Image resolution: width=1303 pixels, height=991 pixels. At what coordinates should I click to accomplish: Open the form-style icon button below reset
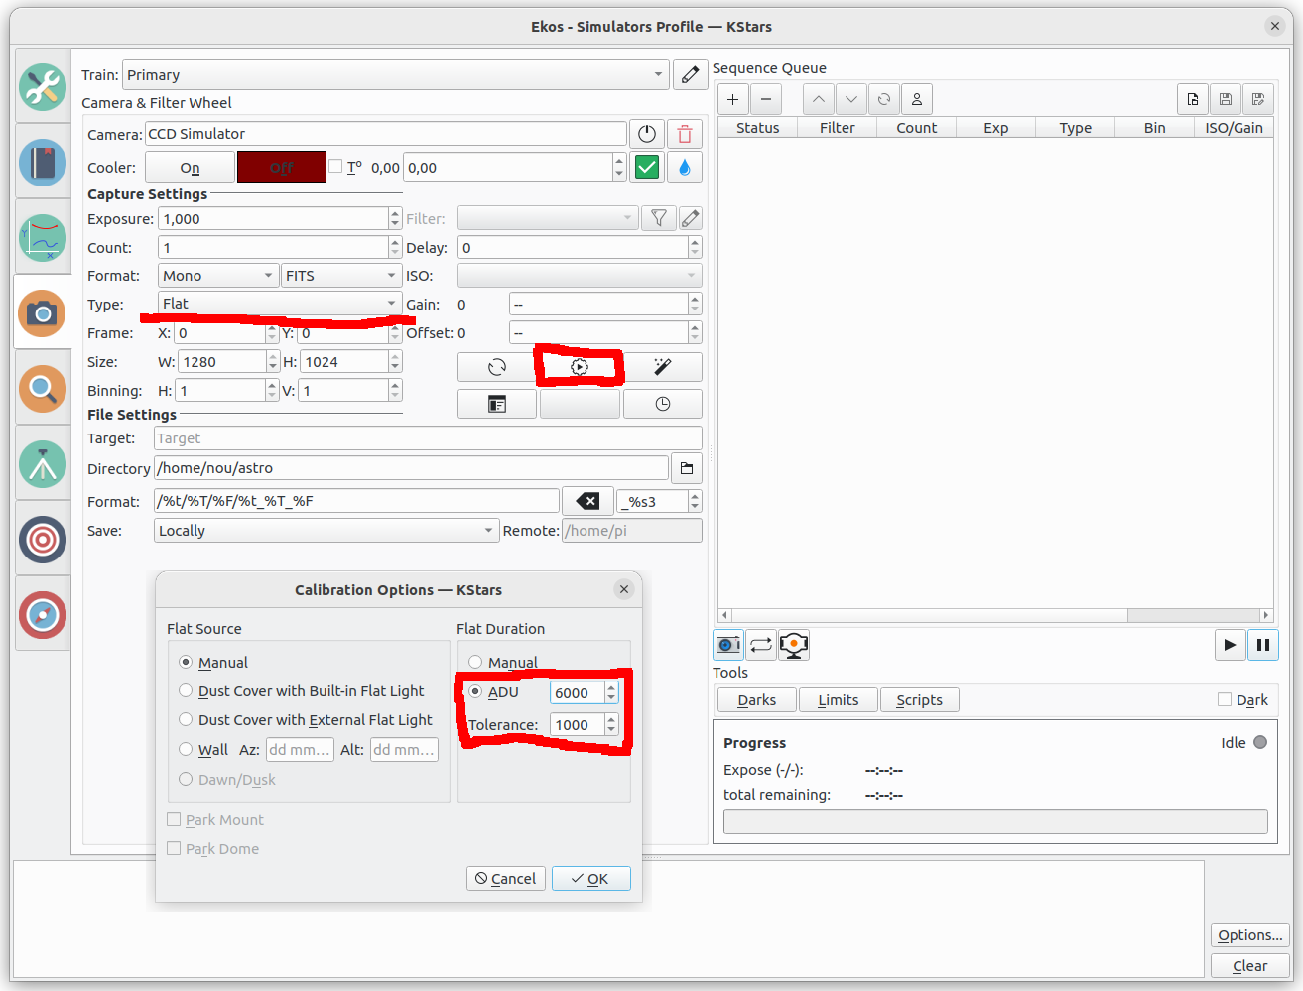pos(497,404)
